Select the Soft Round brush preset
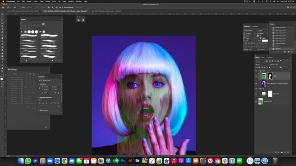Screen dimensions: 296x166 click(x=29, y=36)
